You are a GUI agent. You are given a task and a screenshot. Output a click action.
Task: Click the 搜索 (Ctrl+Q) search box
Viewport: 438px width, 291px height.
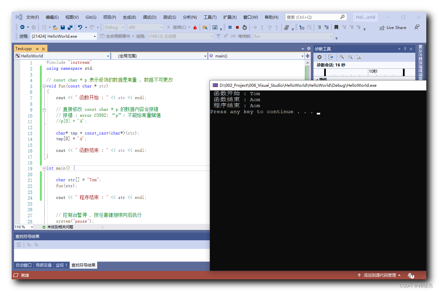click(x=316, y=17)
